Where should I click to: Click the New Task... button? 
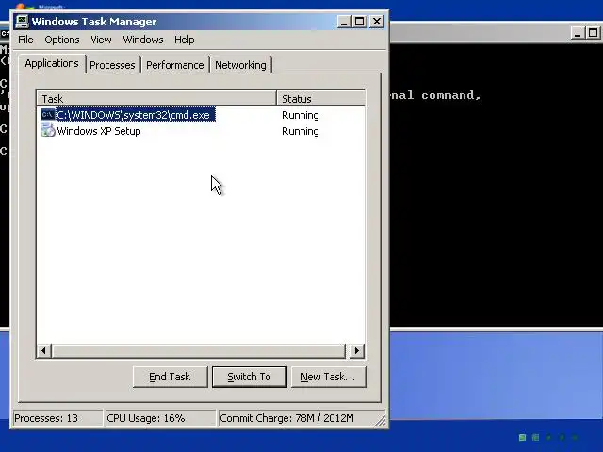tap(328, 377)
